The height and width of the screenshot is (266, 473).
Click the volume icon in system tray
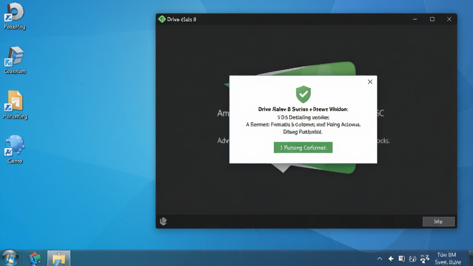tap(412, 259)
